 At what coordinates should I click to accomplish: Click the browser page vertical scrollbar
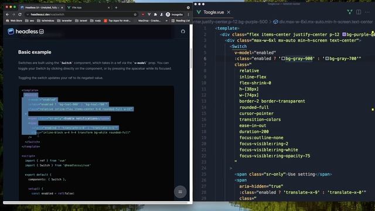tap(191, 59)
